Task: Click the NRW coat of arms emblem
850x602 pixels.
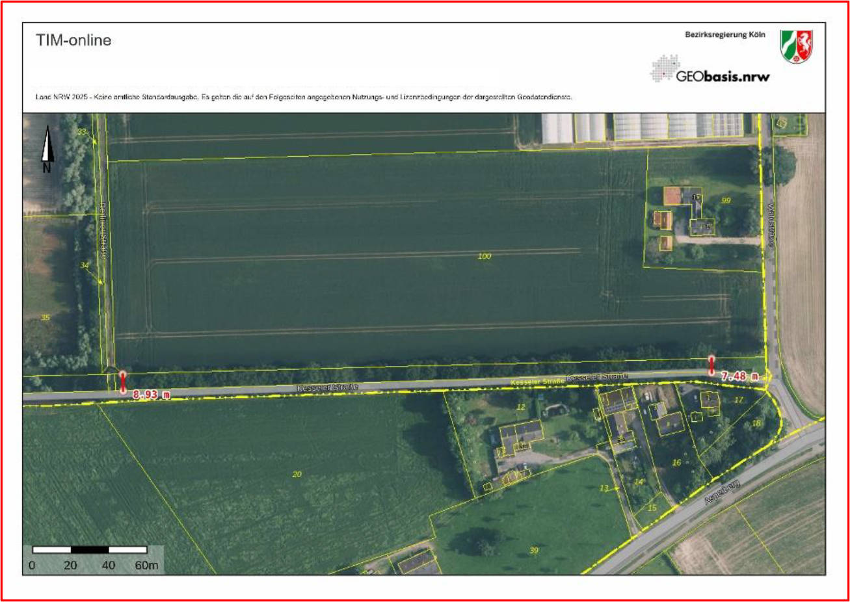Action: click(x=797, y=46)
